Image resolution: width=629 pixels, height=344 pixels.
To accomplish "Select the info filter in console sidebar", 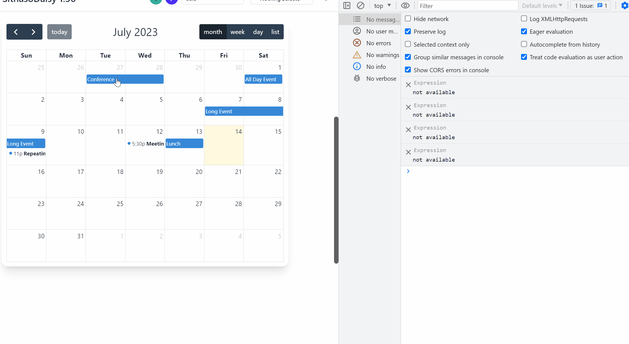I will pos(357,66).
